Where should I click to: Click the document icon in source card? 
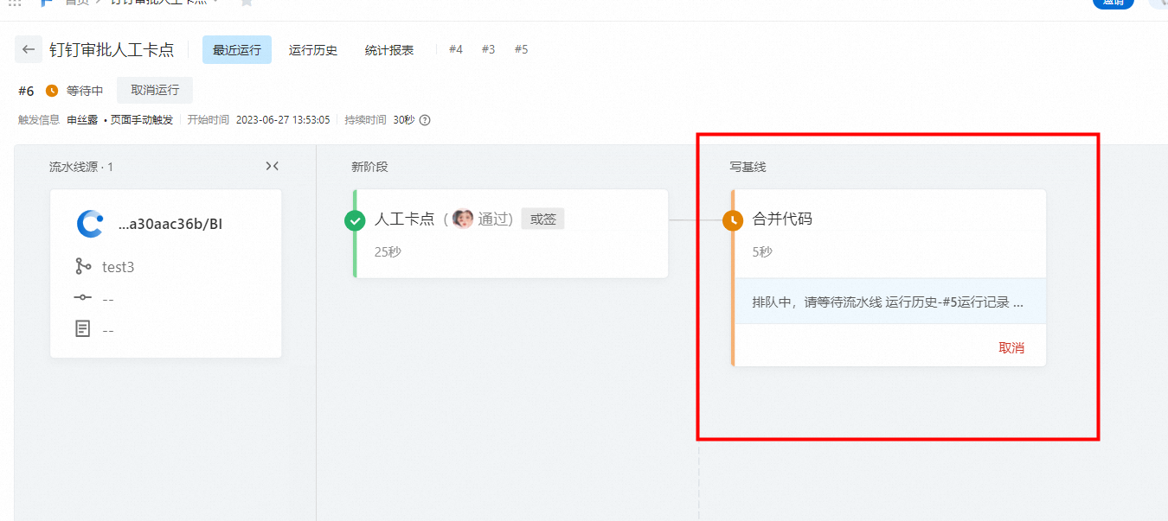(83, 328)
